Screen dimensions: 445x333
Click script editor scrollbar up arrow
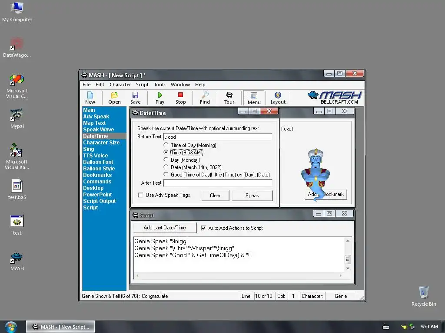point(348,241)
